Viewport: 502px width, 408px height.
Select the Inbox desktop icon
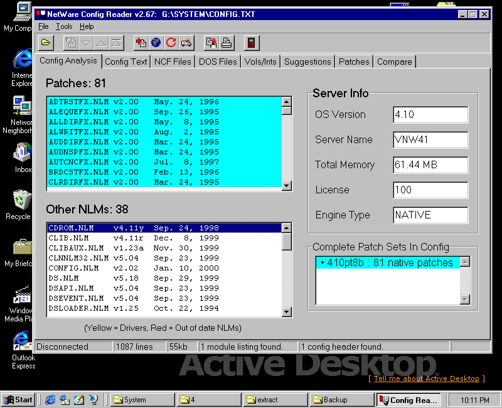[x=23, y=158]
